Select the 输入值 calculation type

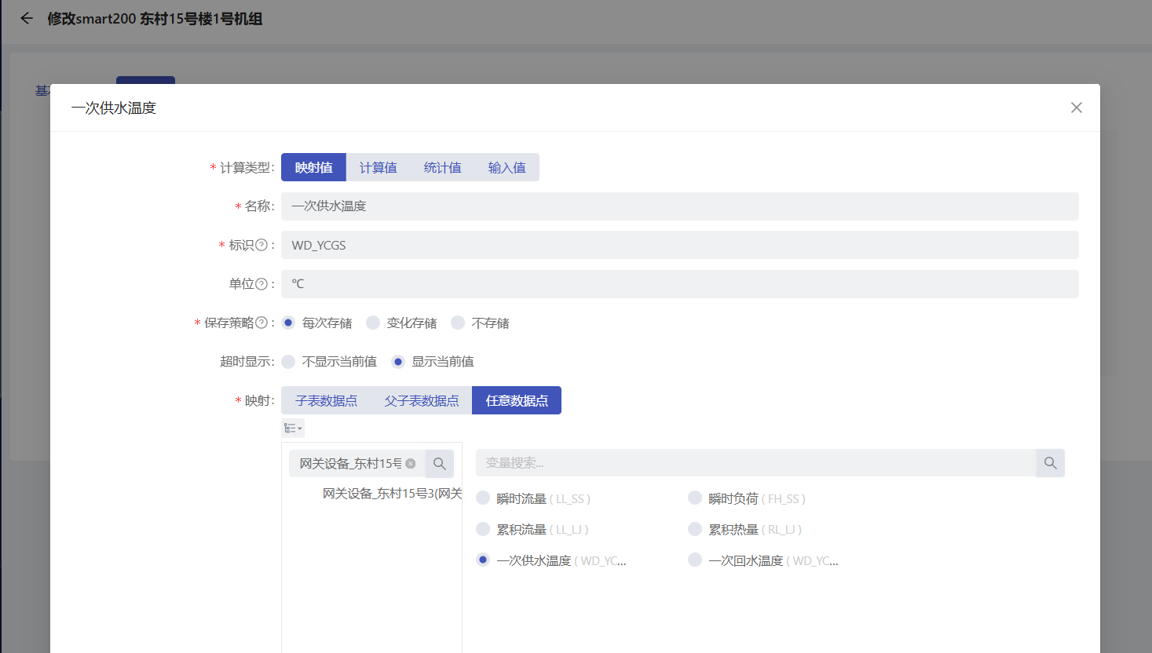point(507,167)
